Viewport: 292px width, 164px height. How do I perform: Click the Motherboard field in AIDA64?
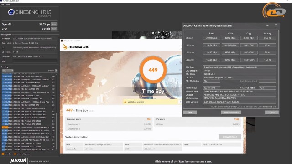tap(240, 98)
